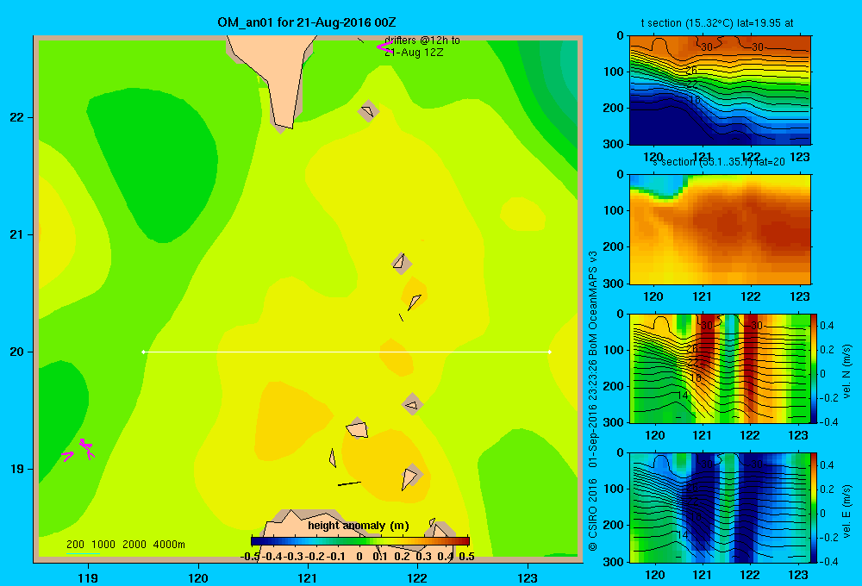
Task: Select the island near 19.3°N 121.45°E
Action: [357, 429]
